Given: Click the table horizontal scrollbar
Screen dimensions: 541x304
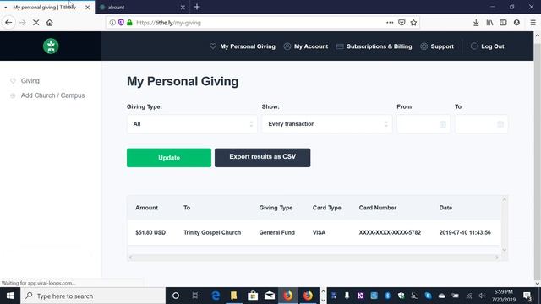Looking at the screenshot, I should 314,258.
